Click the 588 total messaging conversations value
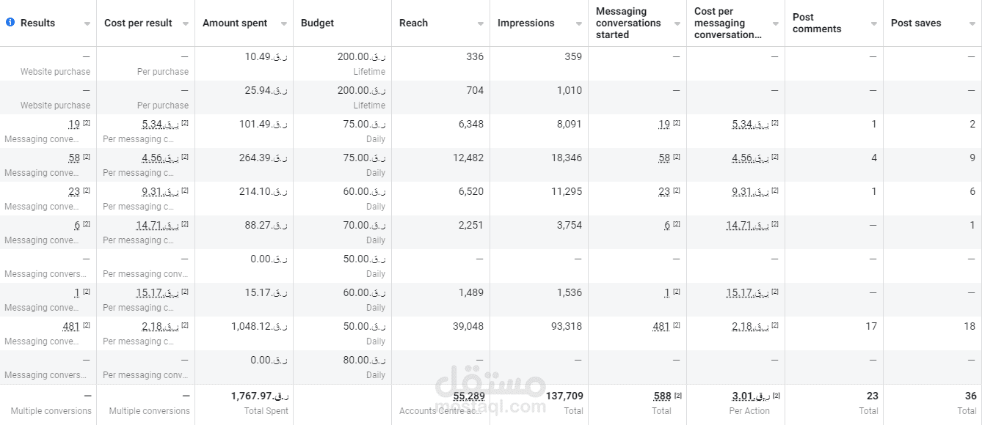The image size is (982, 425). 662,396
